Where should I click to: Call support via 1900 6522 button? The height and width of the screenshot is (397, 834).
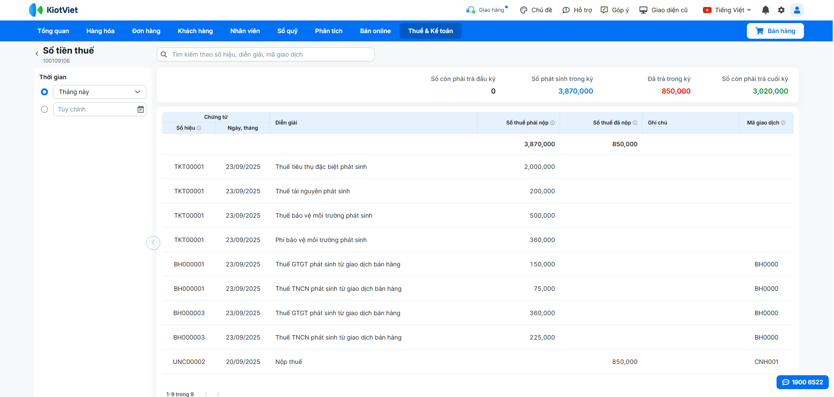coord(802,382)
